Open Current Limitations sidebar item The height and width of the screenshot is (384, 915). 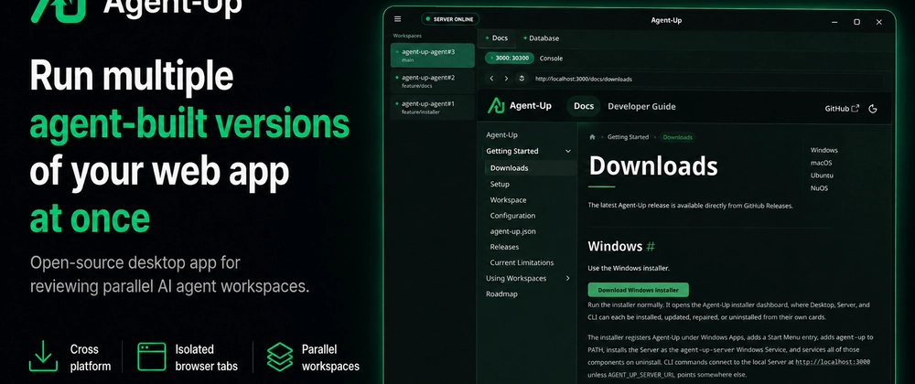522,262
